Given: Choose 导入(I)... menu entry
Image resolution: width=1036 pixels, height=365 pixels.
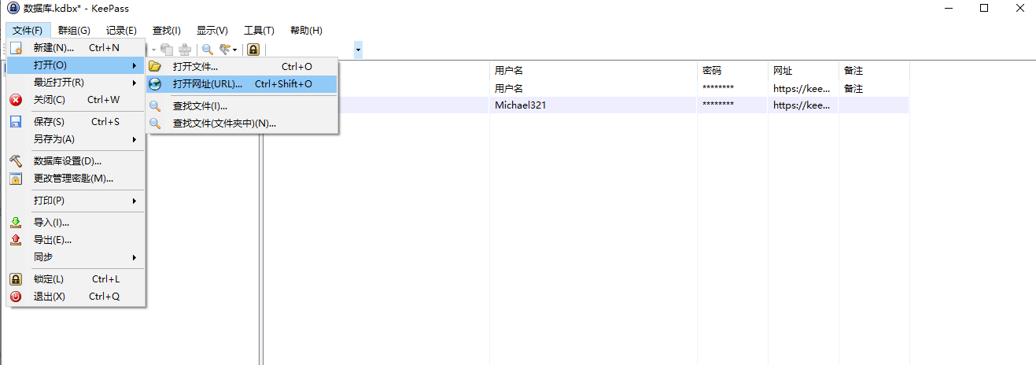Looking at the screenshot, I should 76,223.
